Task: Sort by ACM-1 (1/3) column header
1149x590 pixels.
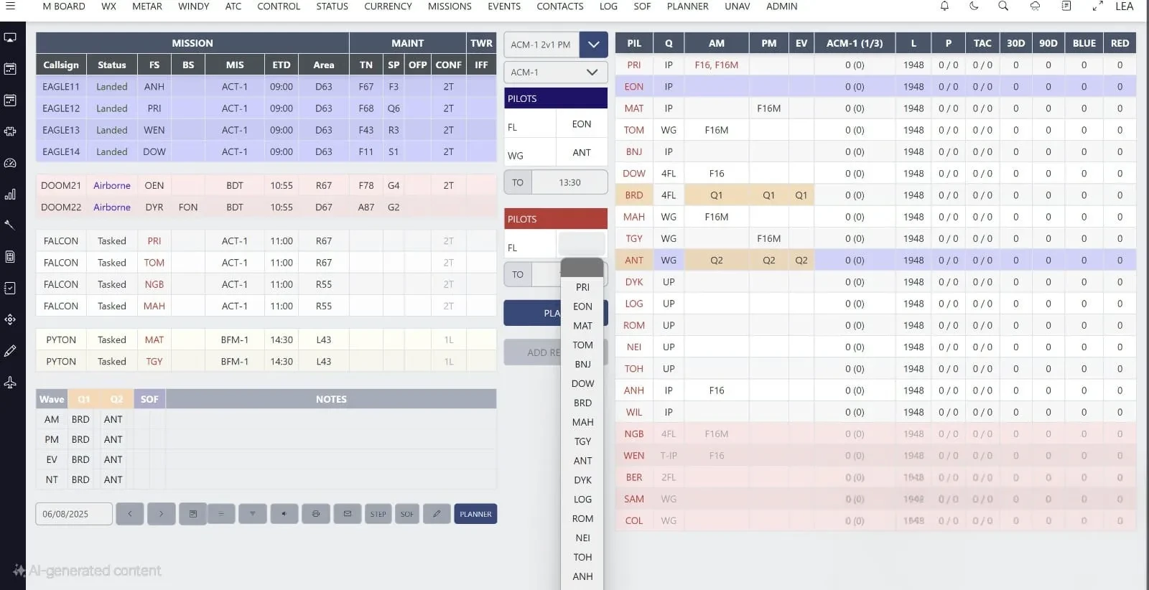Action: [x=855, y=43]
